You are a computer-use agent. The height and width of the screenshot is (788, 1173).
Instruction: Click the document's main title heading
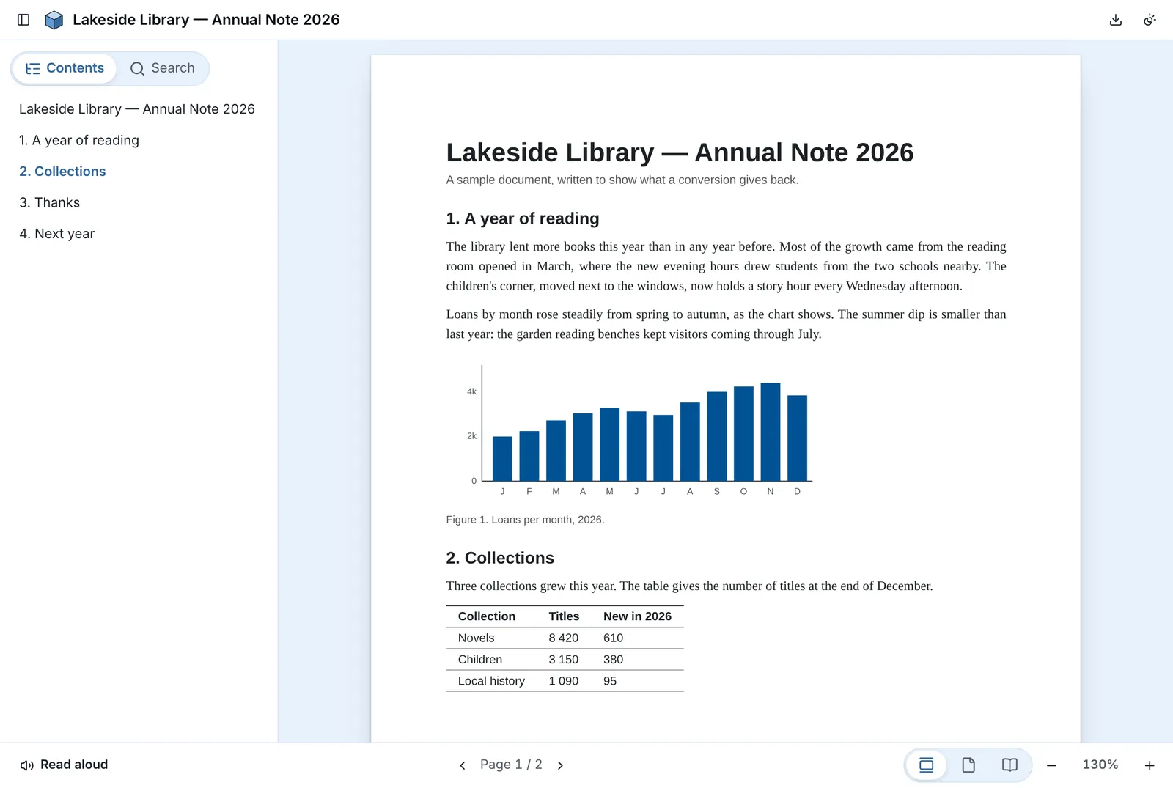click(680, 152)
